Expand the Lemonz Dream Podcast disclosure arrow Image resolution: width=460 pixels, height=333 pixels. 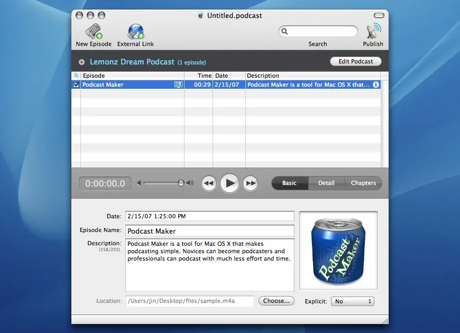pos(81,62)
